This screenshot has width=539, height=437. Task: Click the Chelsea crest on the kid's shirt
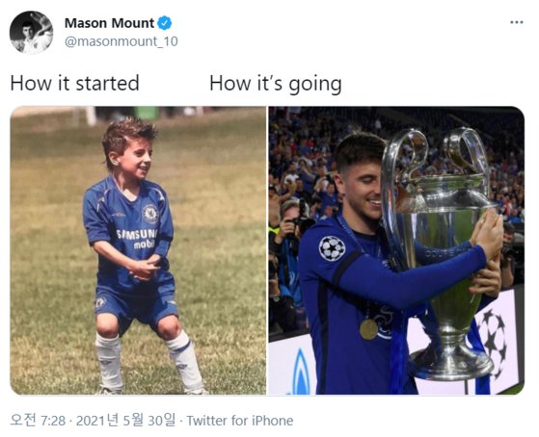150,214
